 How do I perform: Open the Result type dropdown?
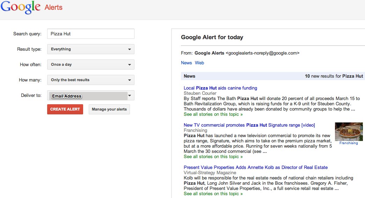tap(90, 49)
